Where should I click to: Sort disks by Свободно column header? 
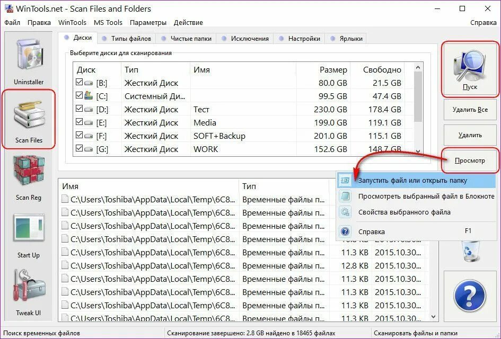[377, 69]
